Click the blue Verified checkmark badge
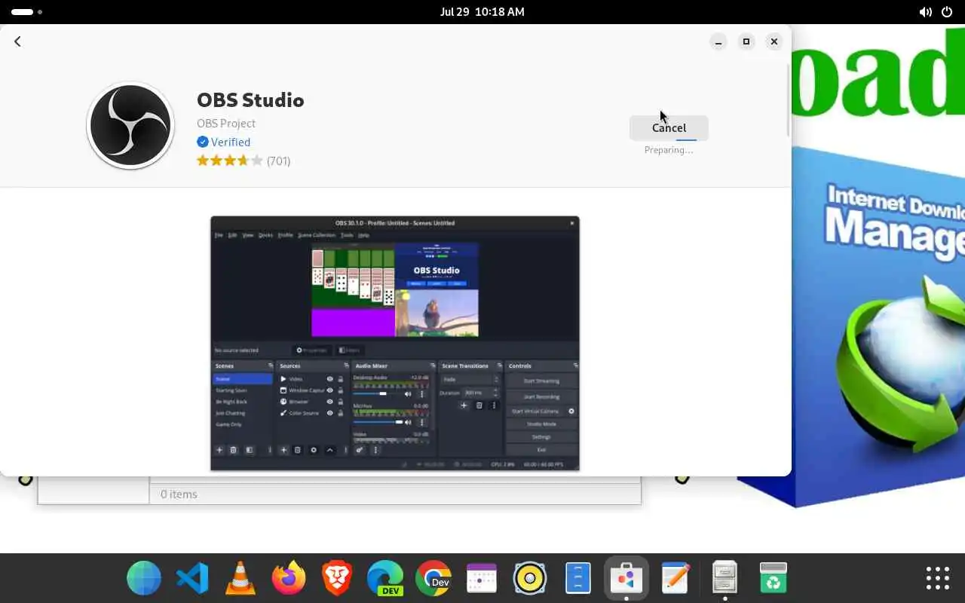 coord(203,142)
